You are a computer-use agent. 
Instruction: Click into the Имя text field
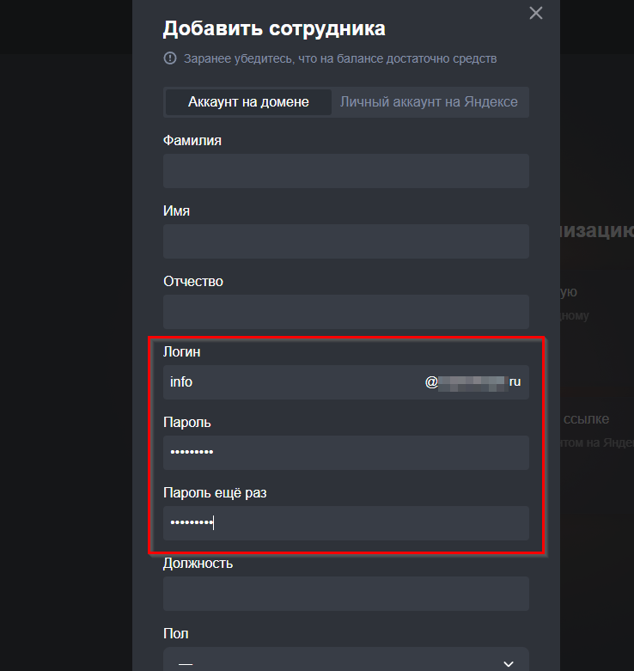click(x=345, y=241)
